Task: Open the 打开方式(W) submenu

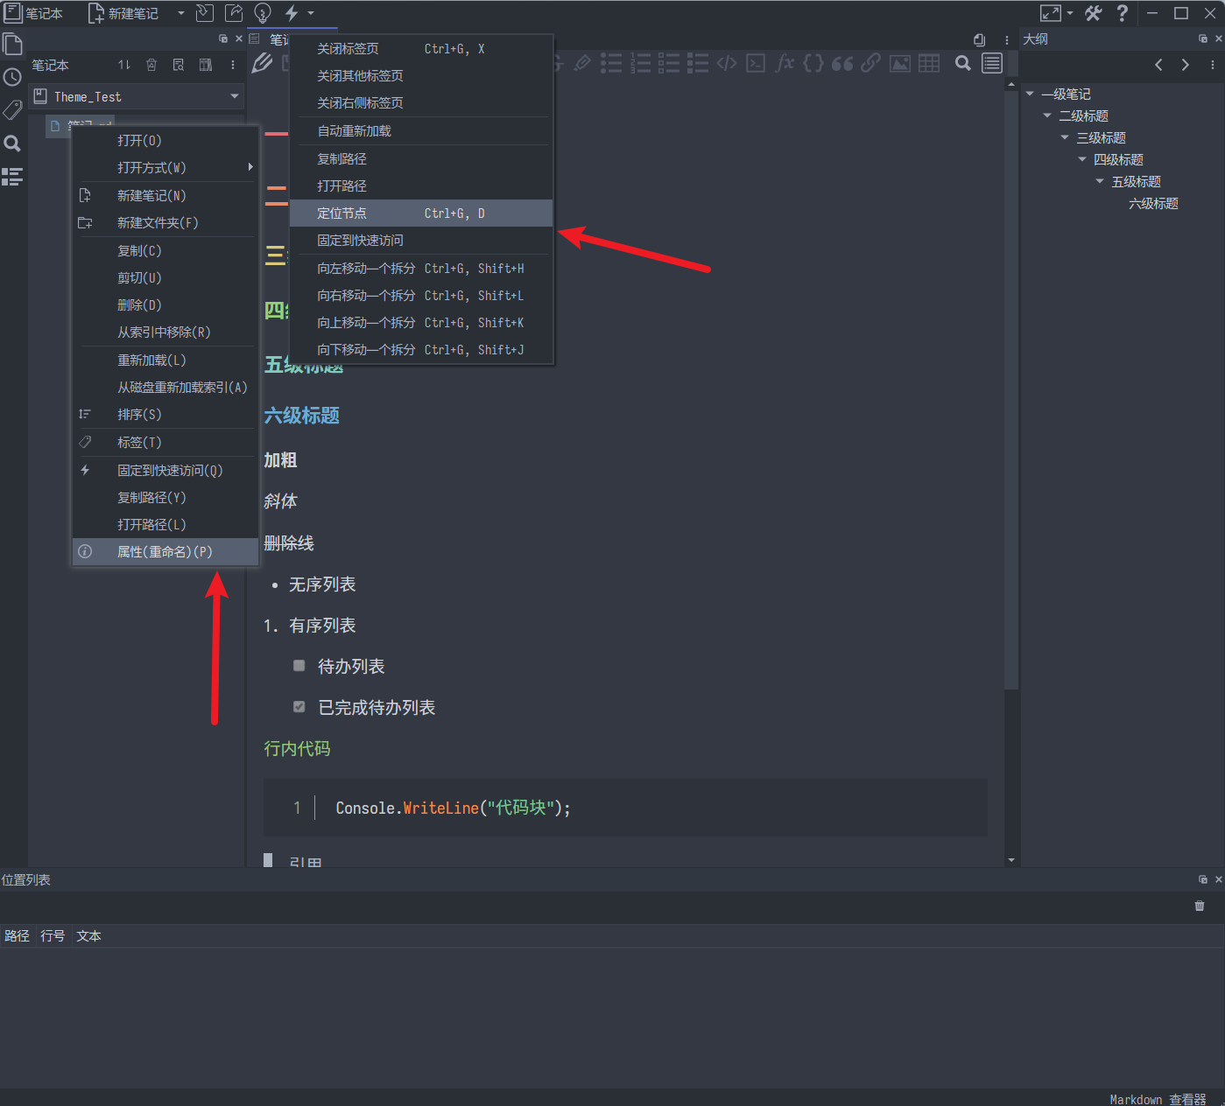Action: [165, 168]
